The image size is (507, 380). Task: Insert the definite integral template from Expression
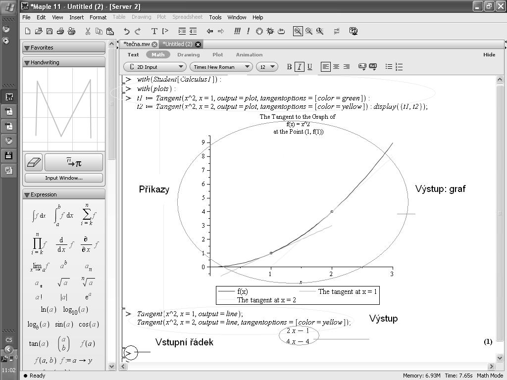pyautogui.click(x=63, y=215)
